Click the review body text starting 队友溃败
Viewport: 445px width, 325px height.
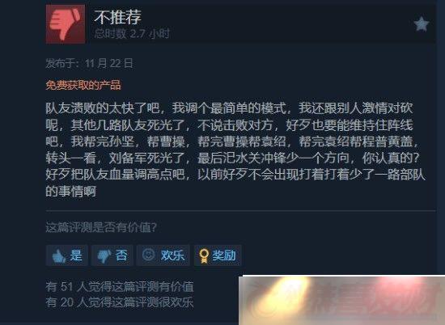click(x=235, y=150)
